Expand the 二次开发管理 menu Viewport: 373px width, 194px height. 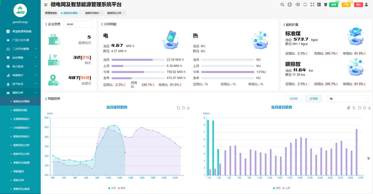[x=20, y=49]
